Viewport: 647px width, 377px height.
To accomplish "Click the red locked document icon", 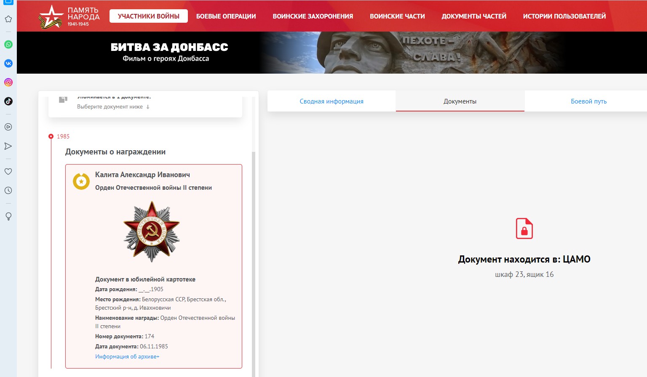I will [524, 228].
